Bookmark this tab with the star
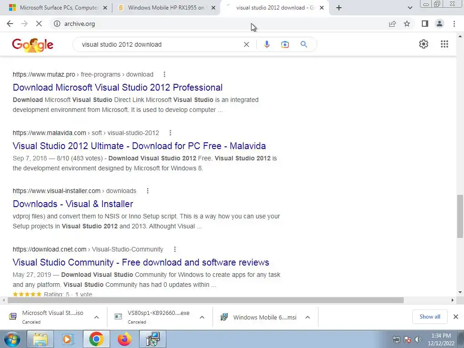This screenshot has width=464, height=348. (x=407, y=24)
